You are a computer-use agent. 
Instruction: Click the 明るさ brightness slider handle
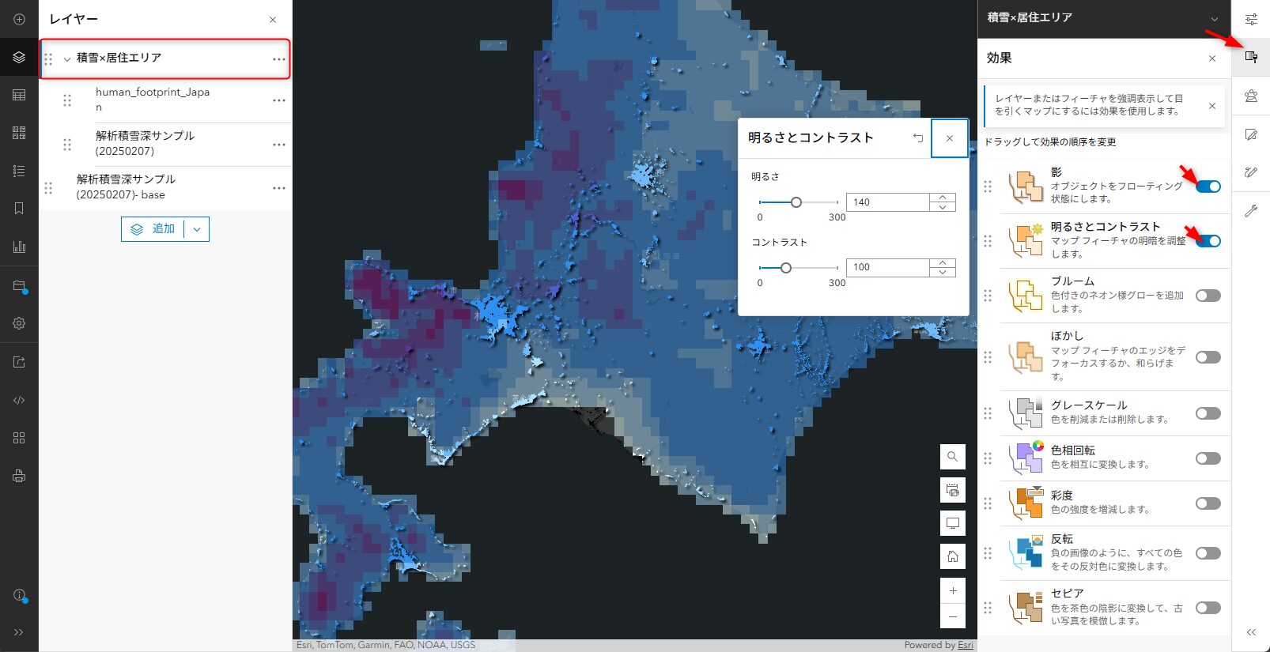(x=796, y=202)
